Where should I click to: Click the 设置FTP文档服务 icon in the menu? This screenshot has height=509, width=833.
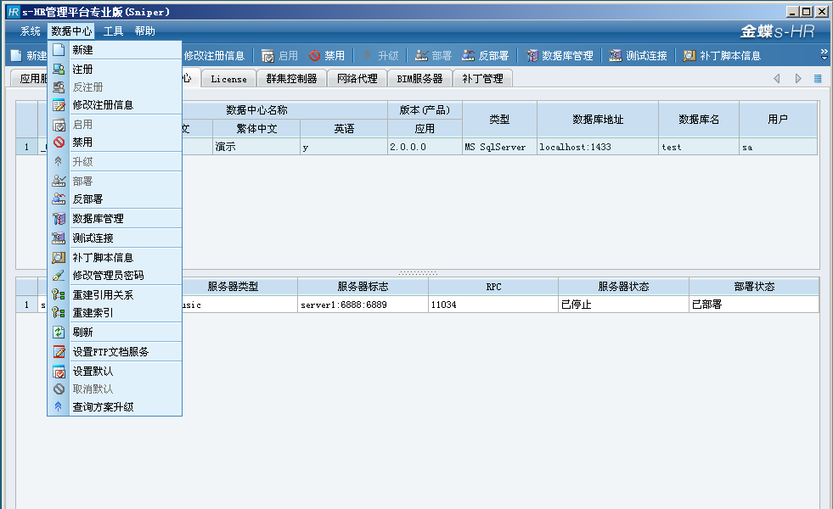point(59,351)
